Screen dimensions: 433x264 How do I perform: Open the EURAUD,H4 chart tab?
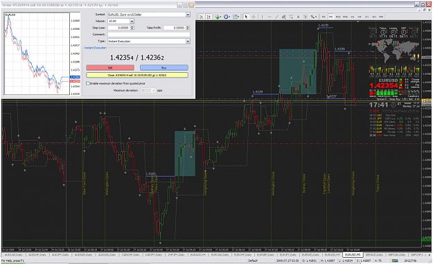point(197,254)
